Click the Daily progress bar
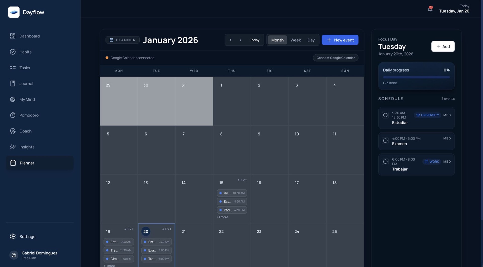This screenshot has height=267, width=483. (x=416, y=77)
